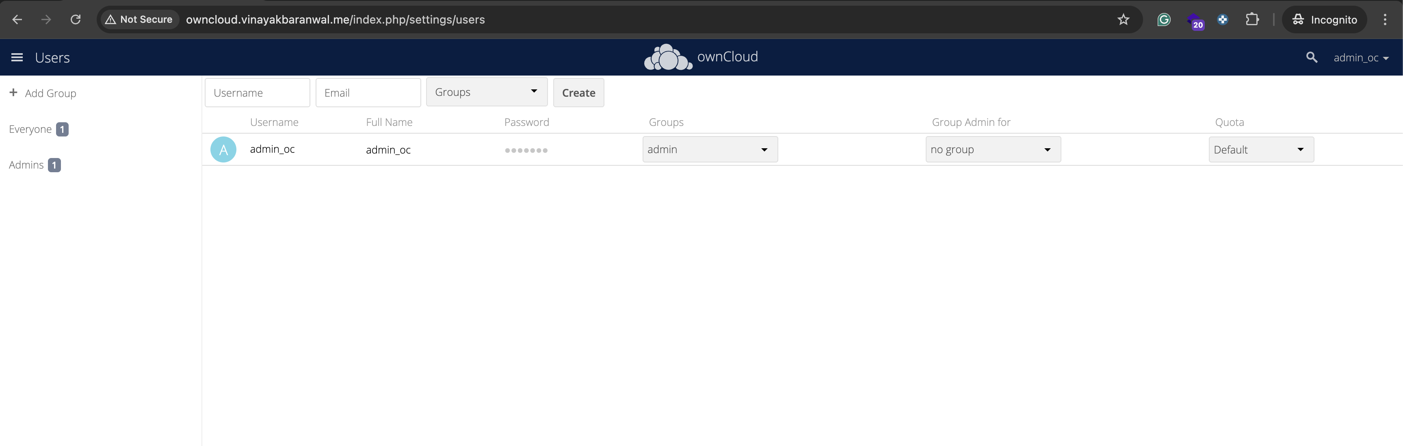Image resolution: width=1403 pixels, height=446 pixels.
Task: Open the Groups dropdown next to Email field
Action: (486, 92)
